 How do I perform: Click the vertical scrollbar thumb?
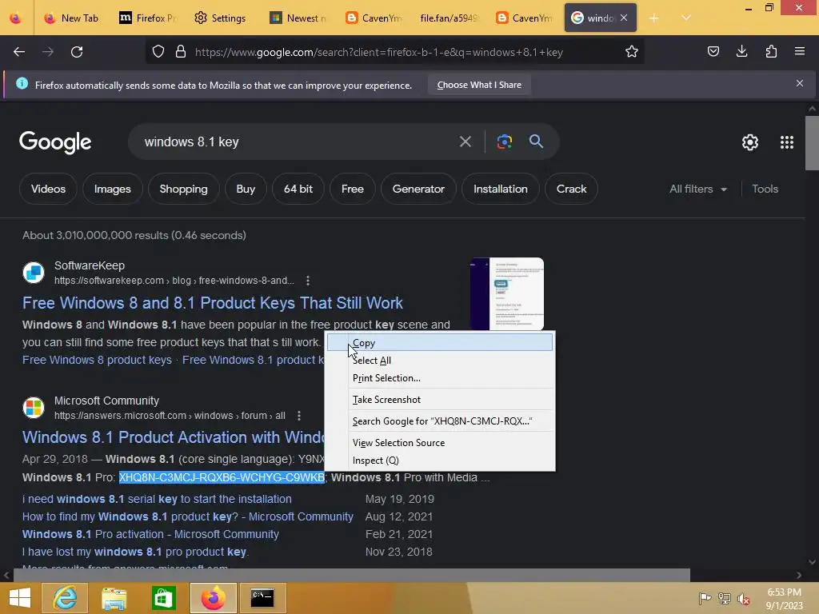[x=811, y=142]
